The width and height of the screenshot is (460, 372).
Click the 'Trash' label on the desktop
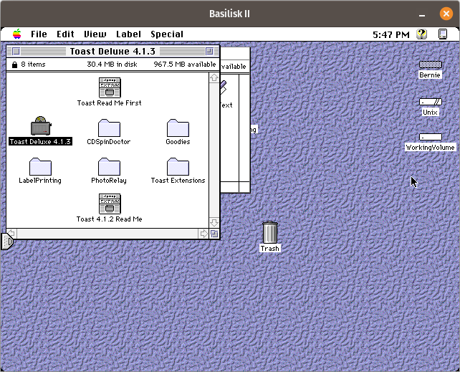[270, 249]
